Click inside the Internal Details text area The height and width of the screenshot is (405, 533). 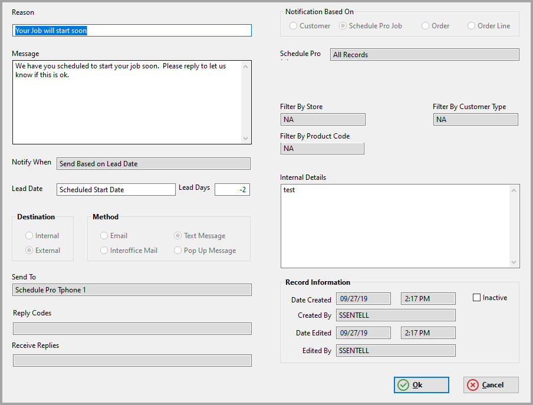point(400,226)
